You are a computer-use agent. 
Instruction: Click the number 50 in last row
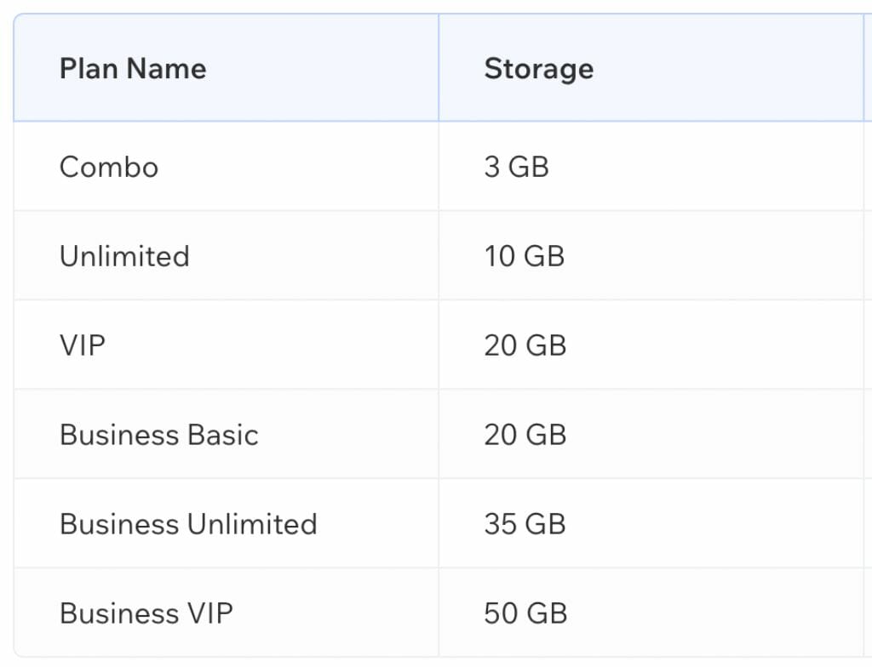(502, 613)
